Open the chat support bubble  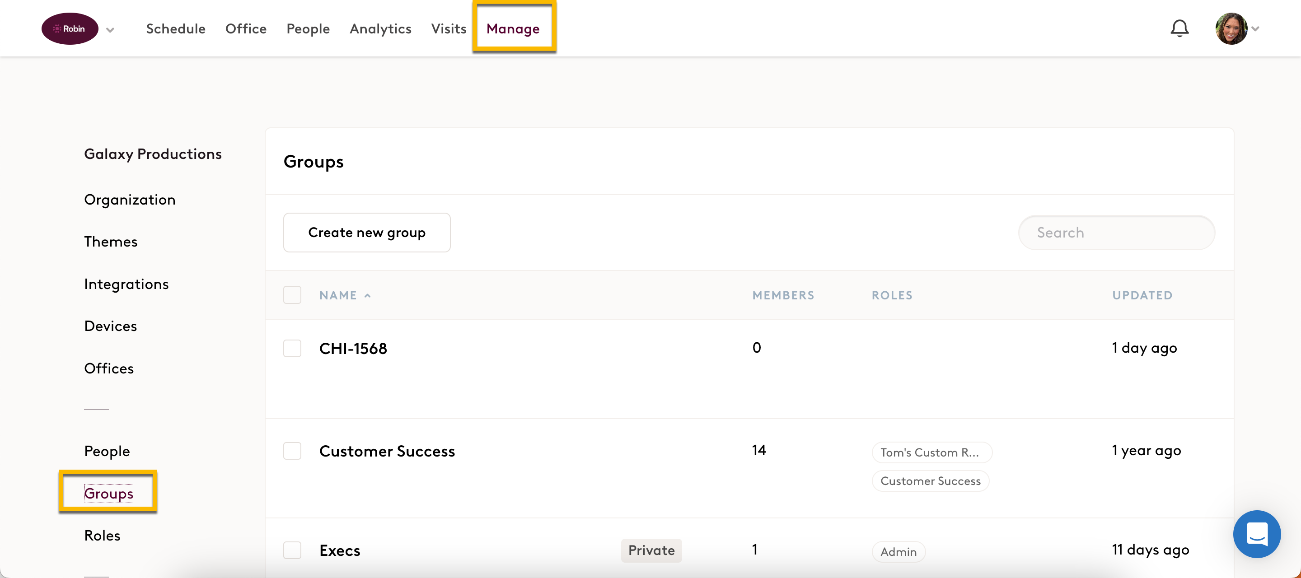click(1257, 534)
